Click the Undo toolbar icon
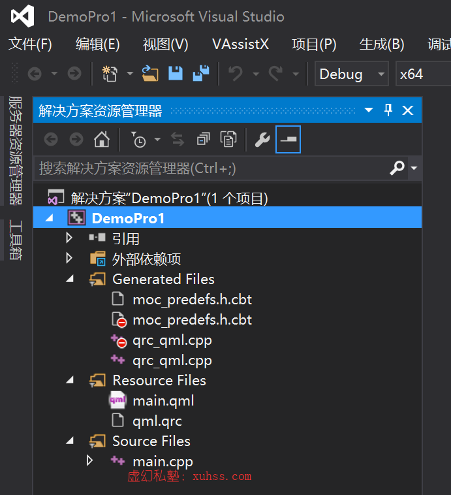Image resolution: width=451 pixels, height=495 pixels. point(236,74)
